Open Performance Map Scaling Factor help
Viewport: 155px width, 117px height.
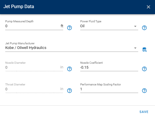(x=144, y=91)
